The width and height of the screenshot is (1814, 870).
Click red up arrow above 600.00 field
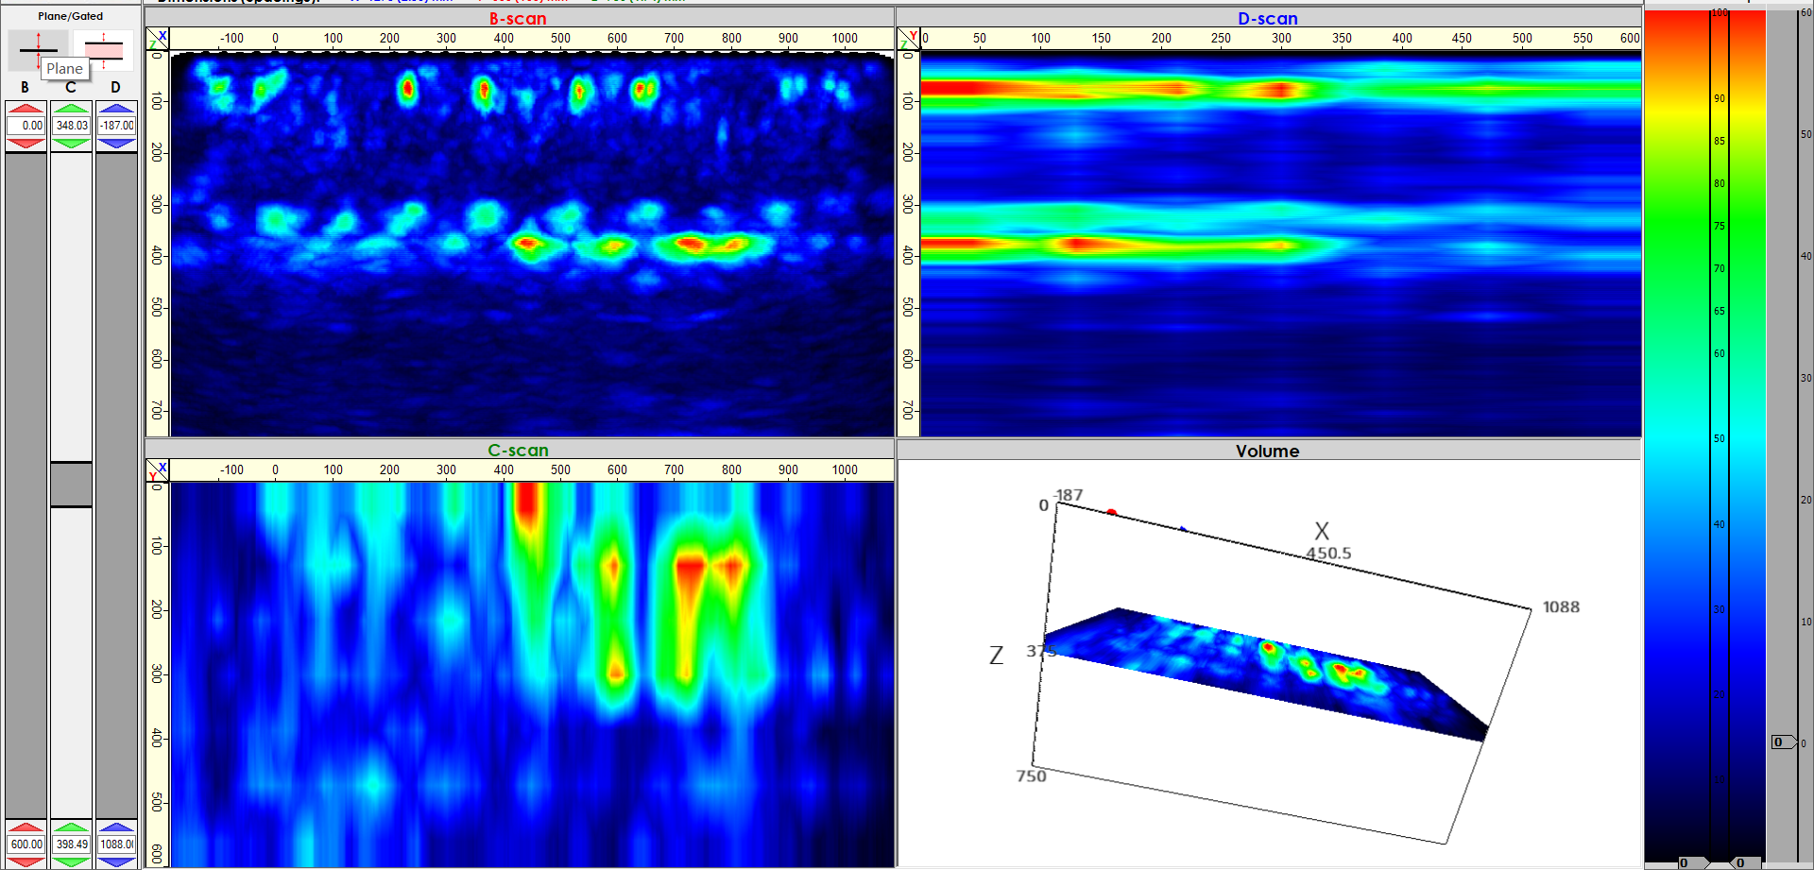(x=26, y=827)
